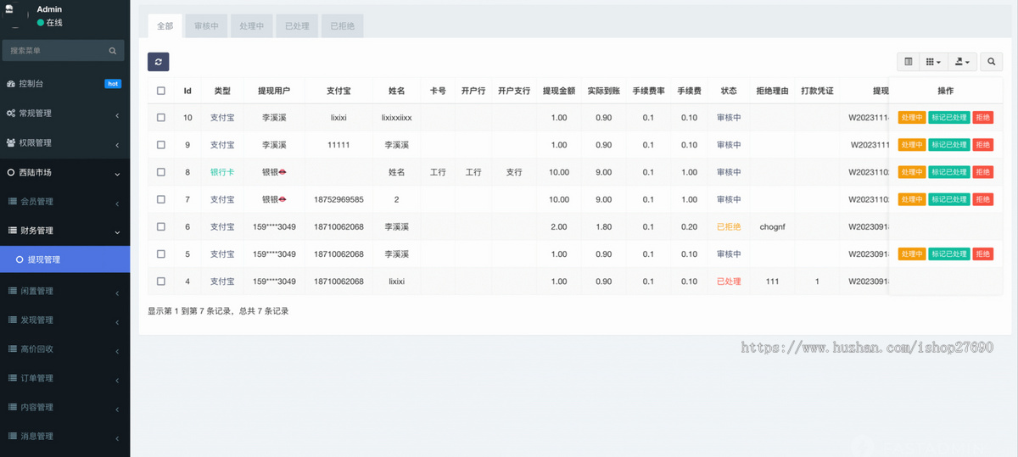Collapse the 财务管理 menu chevron
Screen dimensions: 1018x457
pos(117,231)
